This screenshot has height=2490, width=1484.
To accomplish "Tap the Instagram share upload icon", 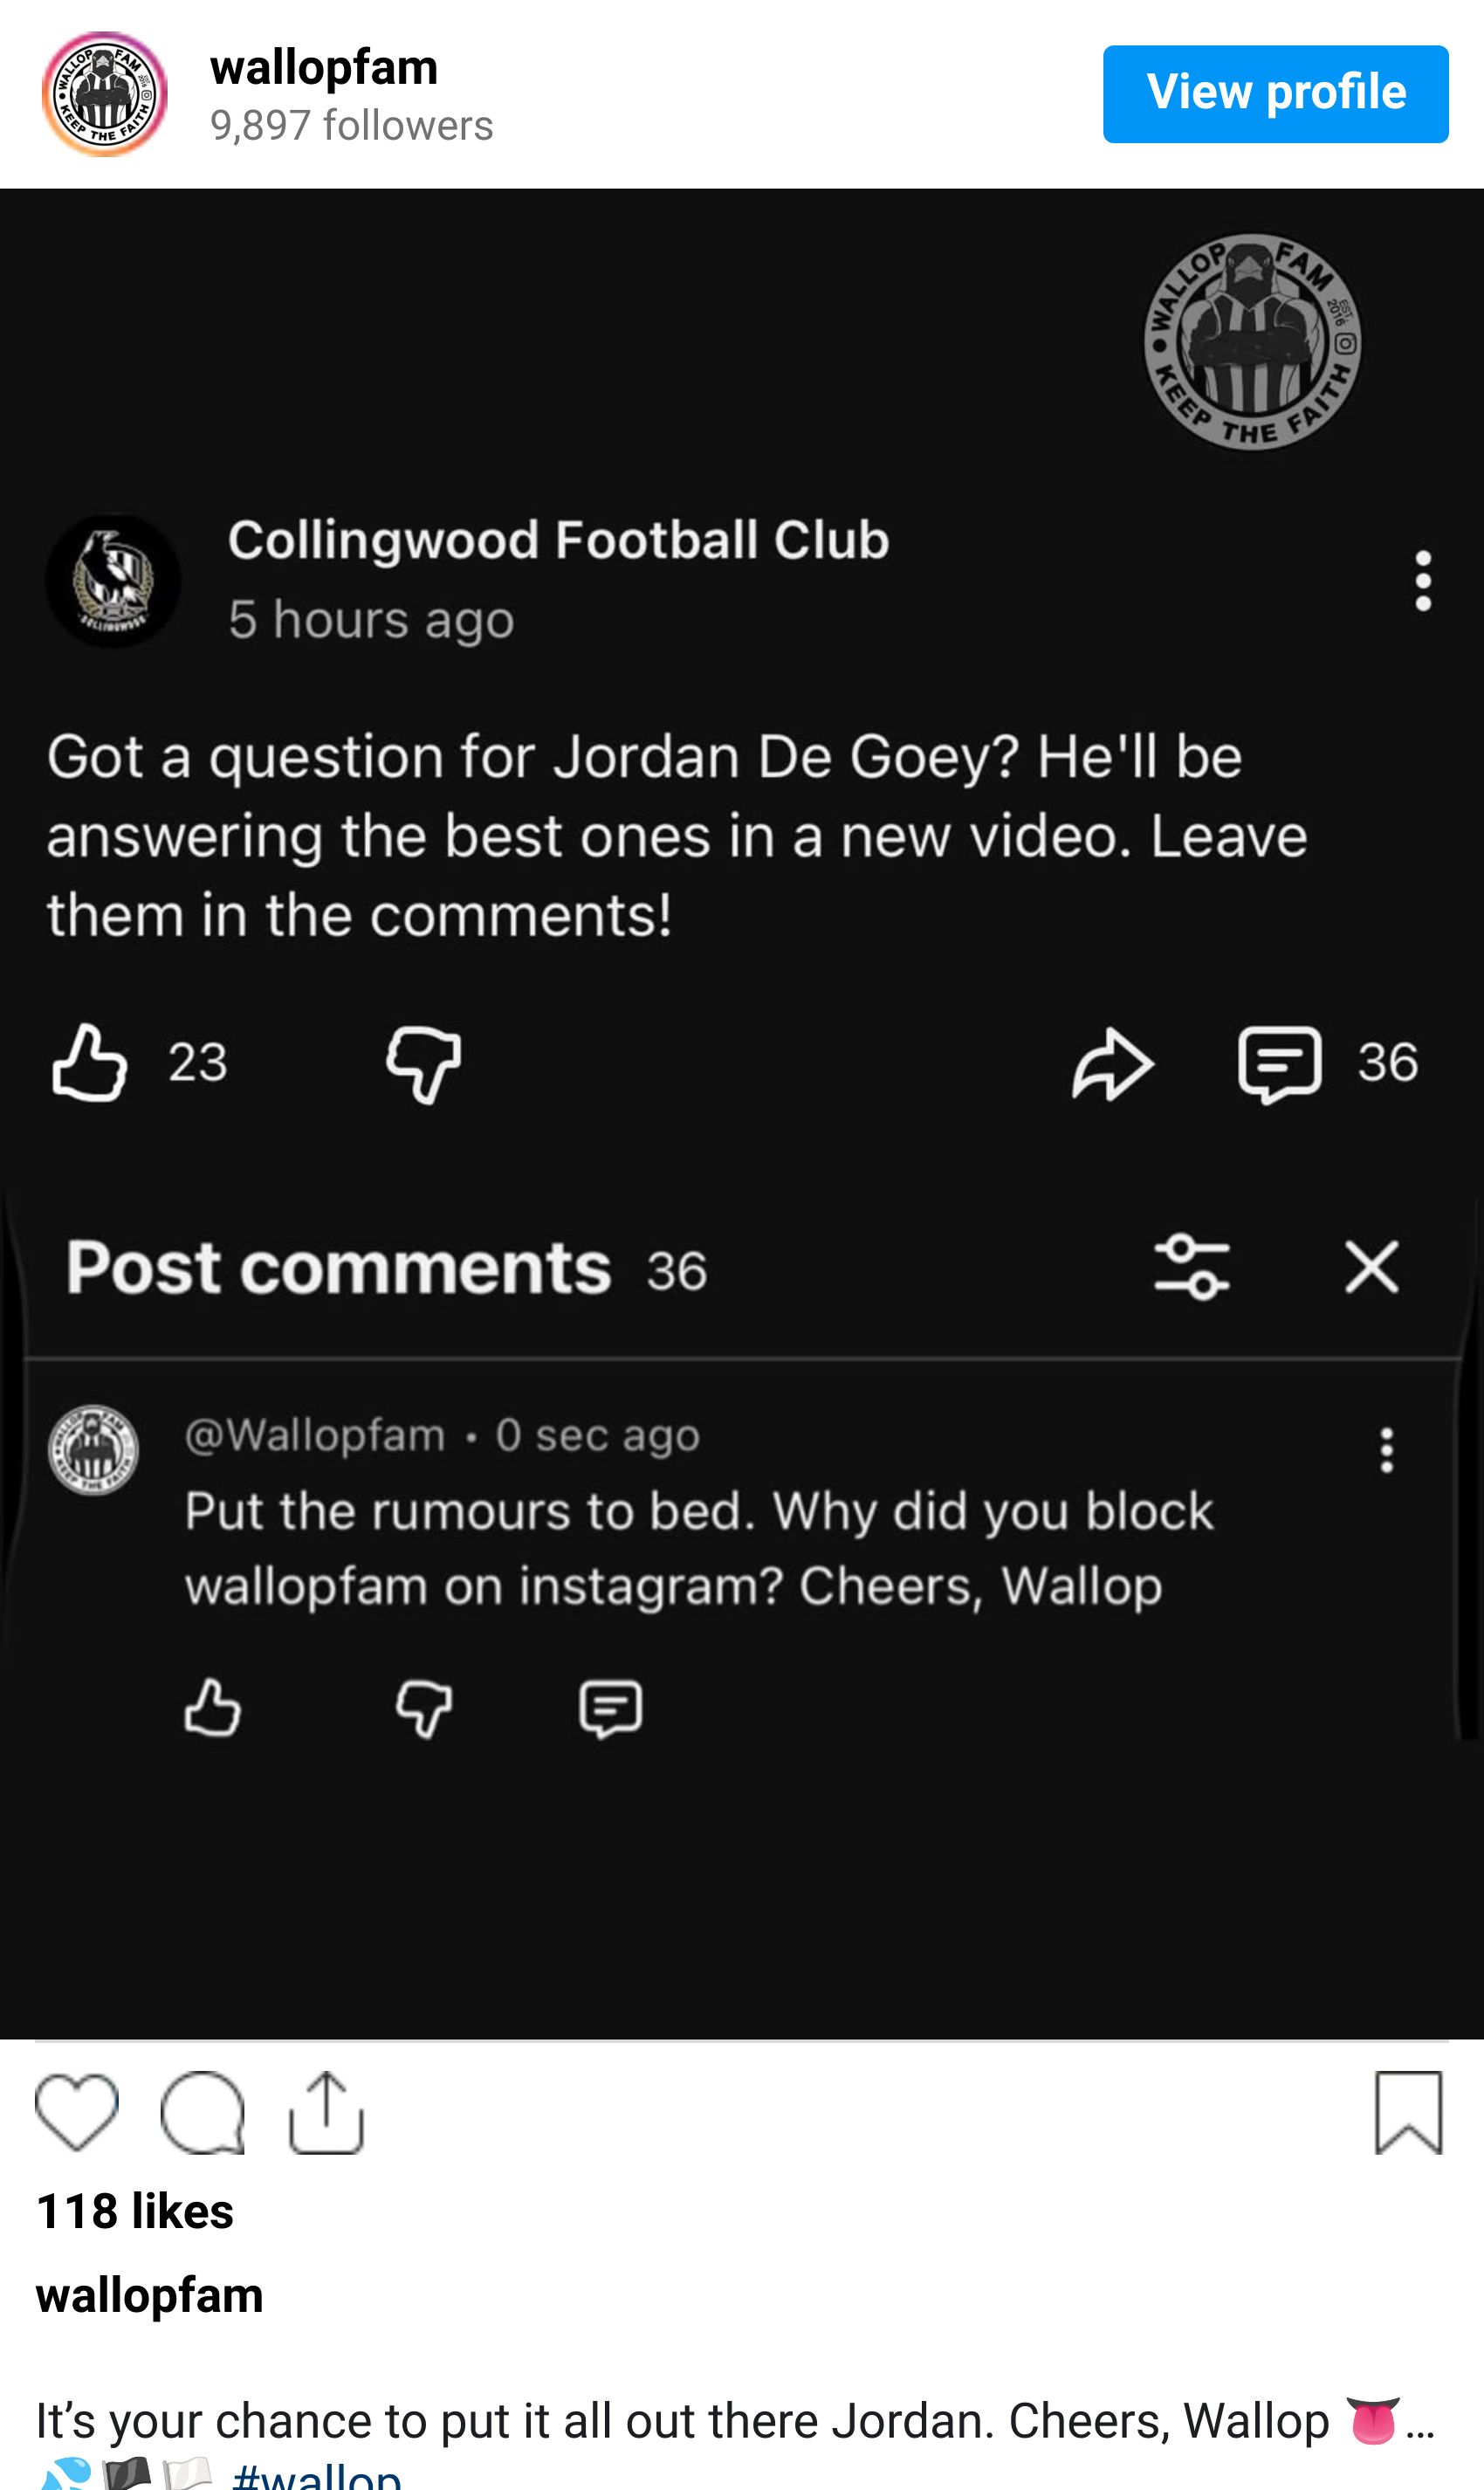I will [x=326, y=2112].
